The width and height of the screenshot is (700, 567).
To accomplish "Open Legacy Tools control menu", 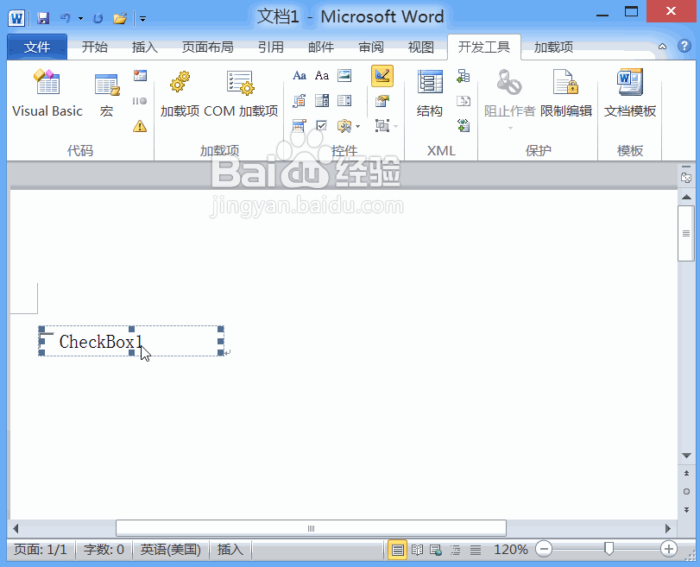I will pos(349,126).
